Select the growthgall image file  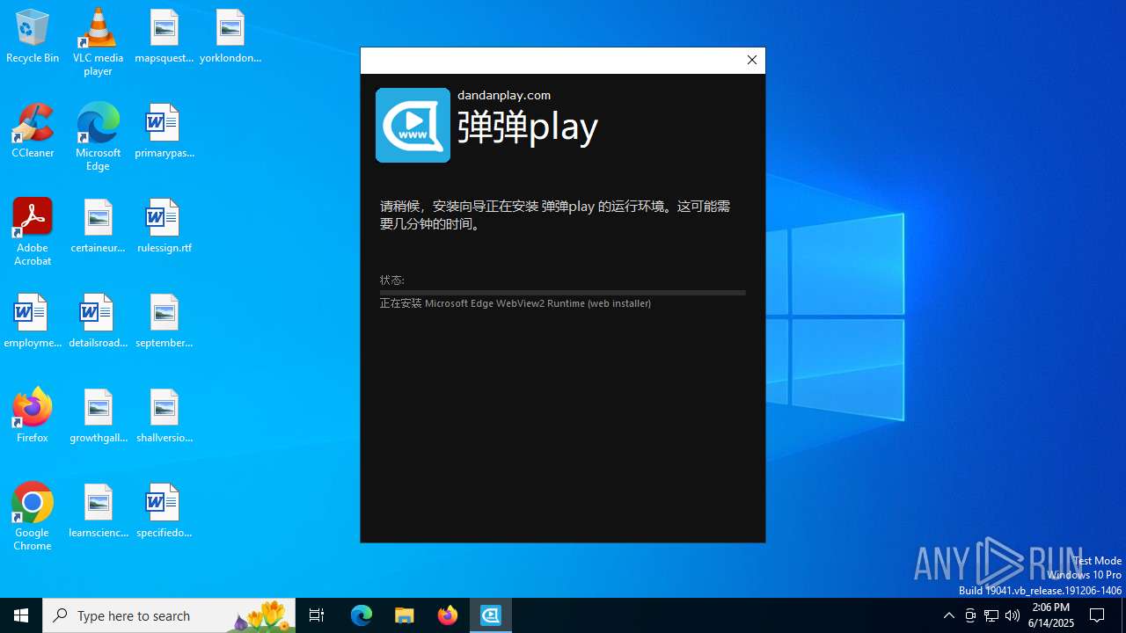(98, 417)
